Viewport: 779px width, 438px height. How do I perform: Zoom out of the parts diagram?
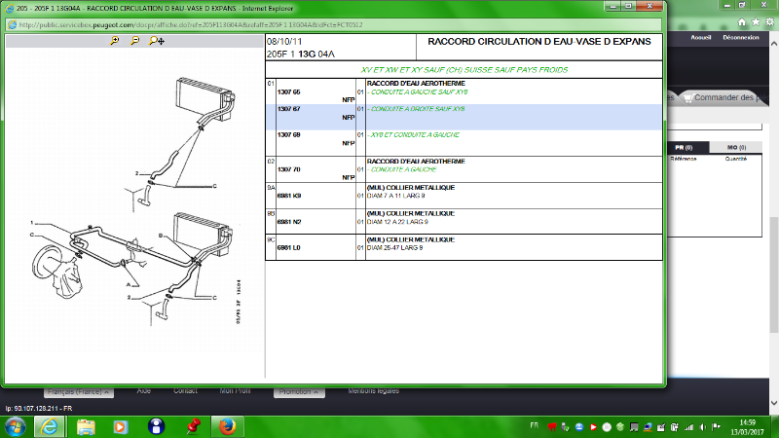point(134,41)
